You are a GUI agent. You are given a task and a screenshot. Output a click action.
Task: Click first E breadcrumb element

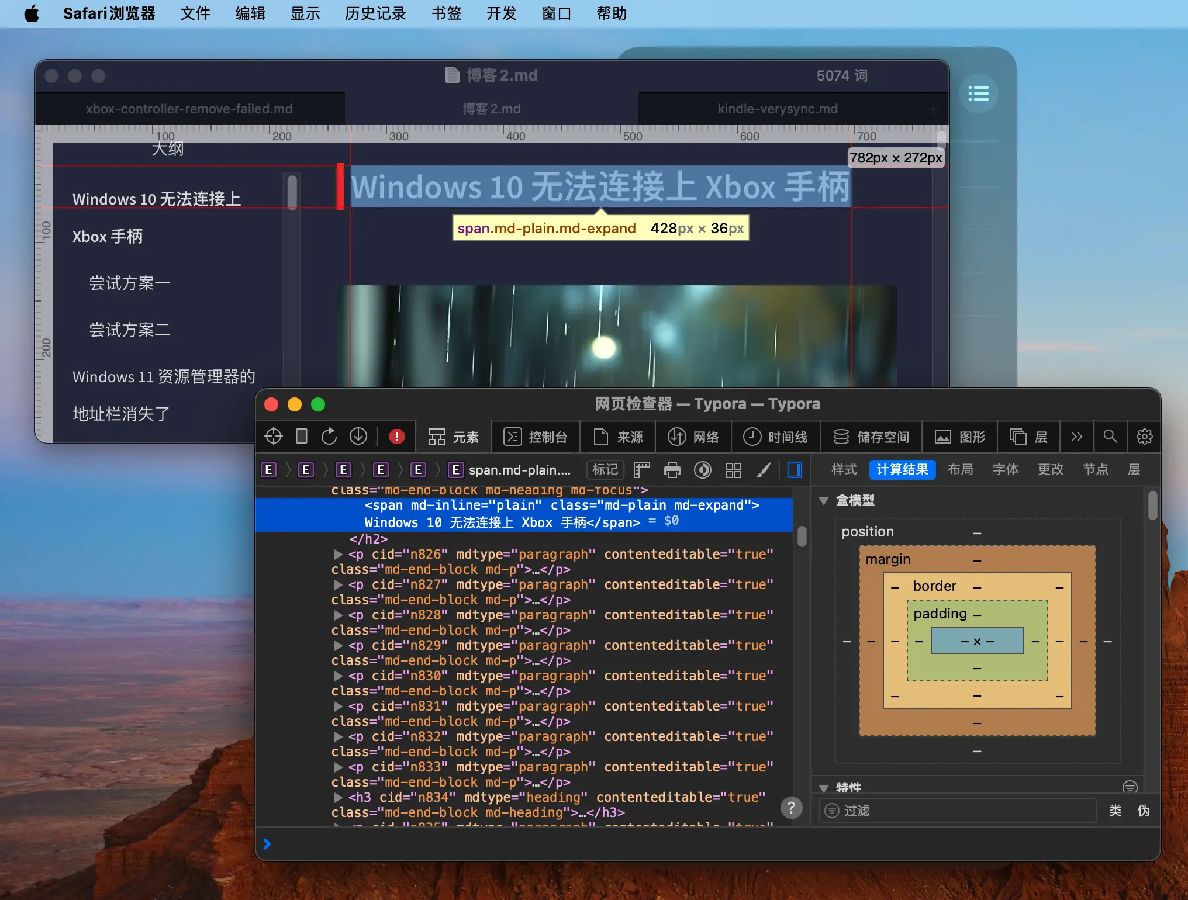click(x=268, y=470)
